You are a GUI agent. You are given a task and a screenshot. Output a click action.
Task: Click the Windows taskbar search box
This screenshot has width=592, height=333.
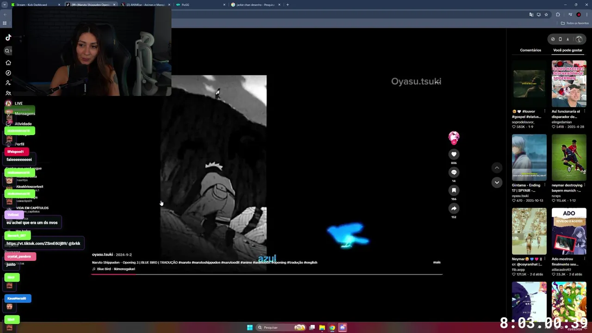tap(281, 327)
